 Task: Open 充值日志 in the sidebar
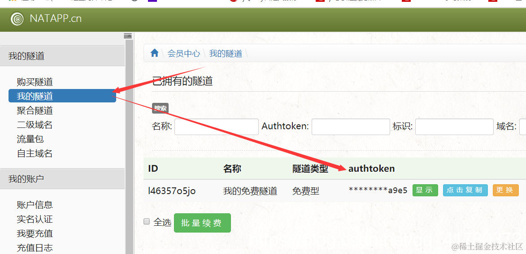(x=35, y=248)
